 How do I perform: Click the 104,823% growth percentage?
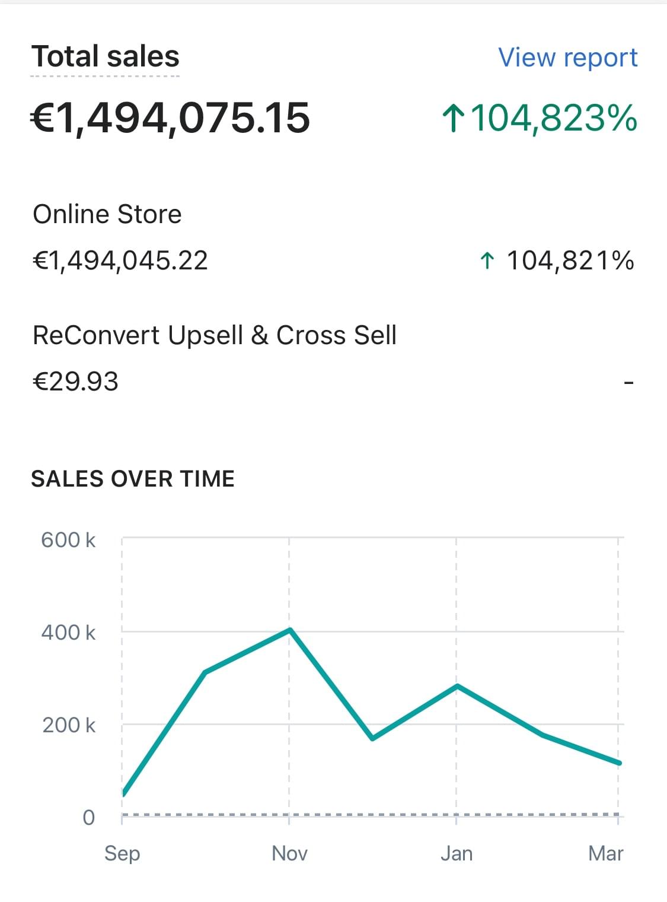[553, 117]
